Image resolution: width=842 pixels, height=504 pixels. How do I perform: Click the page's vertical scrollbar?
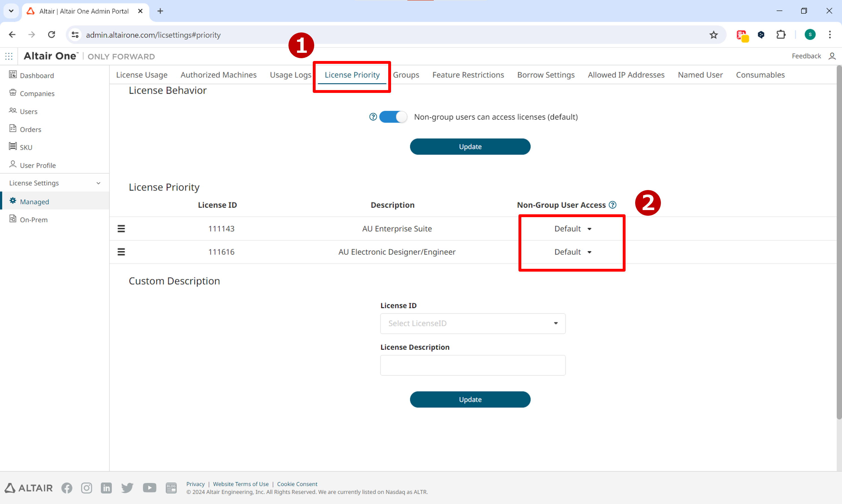839,238
